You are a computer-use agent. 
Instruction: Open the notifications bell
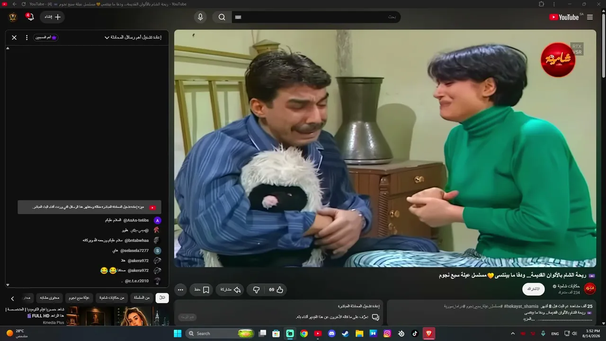tap(30, 17)
